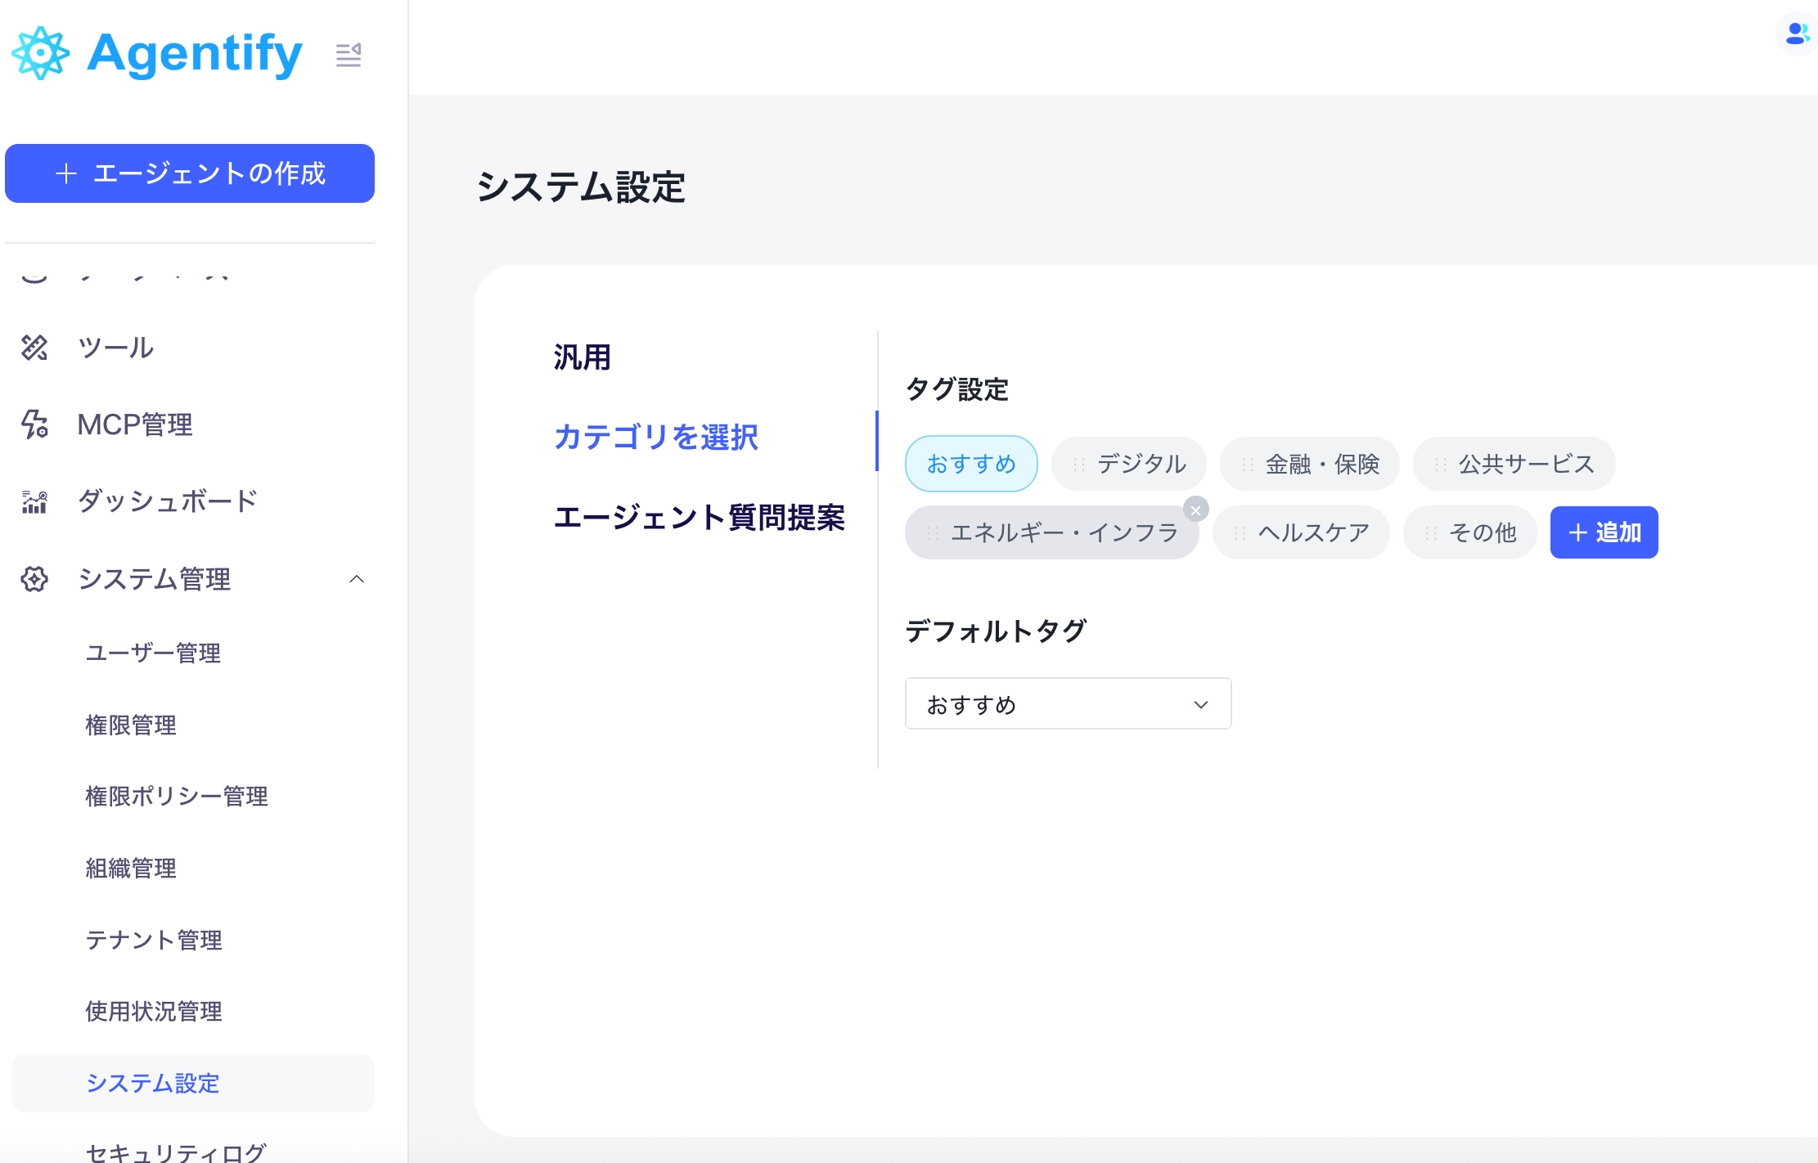Screen dimensions: 1818x1163
Task: Collapse sidebar with the menu fold icon
Action: (348, 55)
